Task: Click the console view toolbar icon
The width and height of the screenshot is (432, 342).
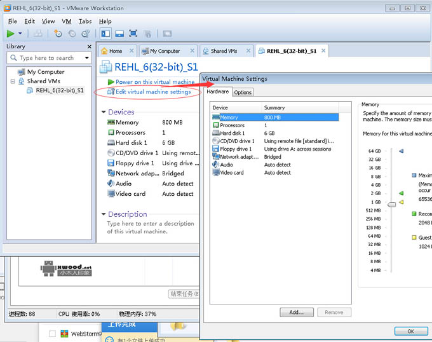Action: 167,34
